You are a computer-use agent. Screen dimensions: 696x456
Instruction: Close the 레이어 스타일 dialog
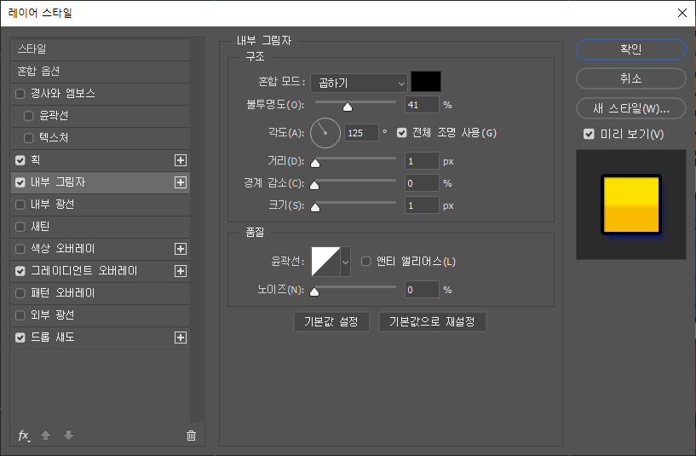click(682, 13)
